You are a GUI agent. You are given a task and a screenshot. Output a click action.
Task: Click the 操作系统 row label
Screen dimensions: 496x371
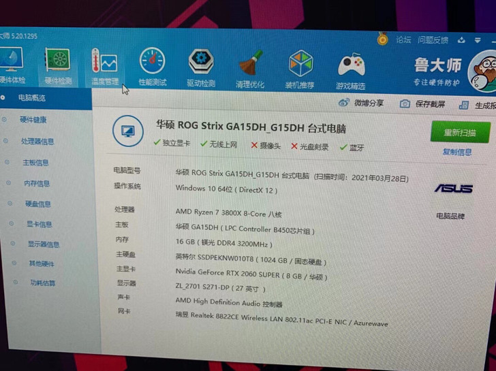127,186
